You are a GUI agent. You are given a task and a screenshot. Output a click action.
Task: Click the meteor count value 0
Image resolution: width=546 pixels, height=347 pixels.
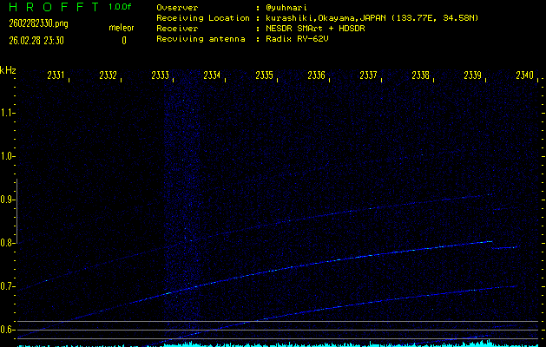[123, 40]
